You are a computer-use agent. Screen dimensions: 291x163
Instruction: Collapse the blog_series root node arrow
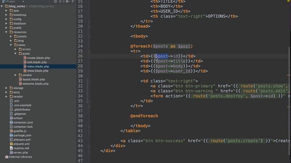(2, 6)
